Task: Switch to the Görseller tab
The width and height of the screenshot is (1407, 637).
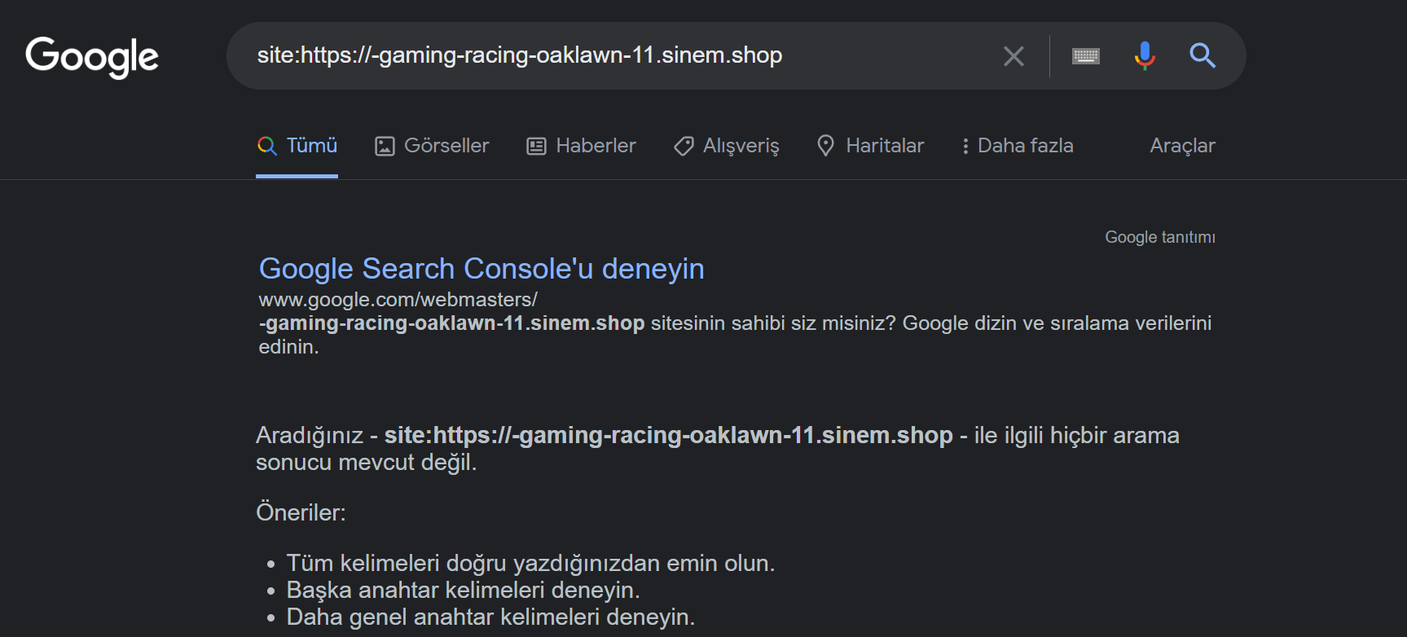Action: click(432, 146)
